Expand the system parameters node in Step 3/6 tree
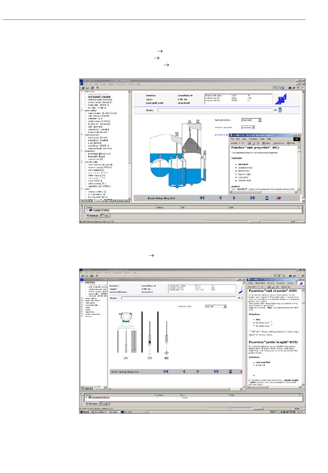The height and width of the screenshot is (473, 328). click(x=82, y=314)
